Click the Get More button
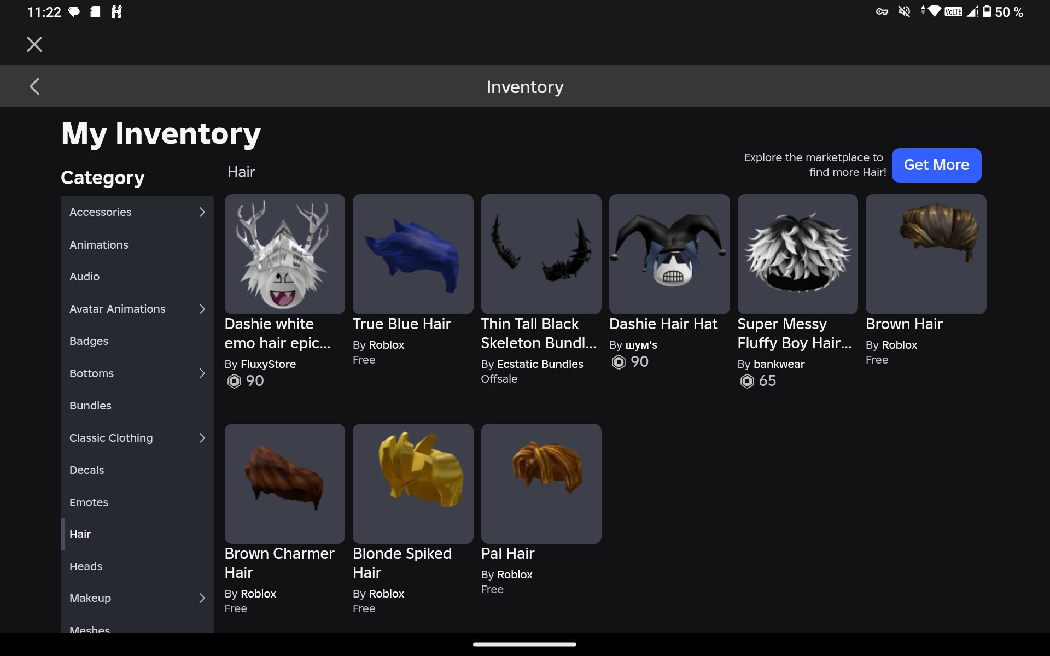This screenshot has height=656, width=1050. [x=936, y=165]
